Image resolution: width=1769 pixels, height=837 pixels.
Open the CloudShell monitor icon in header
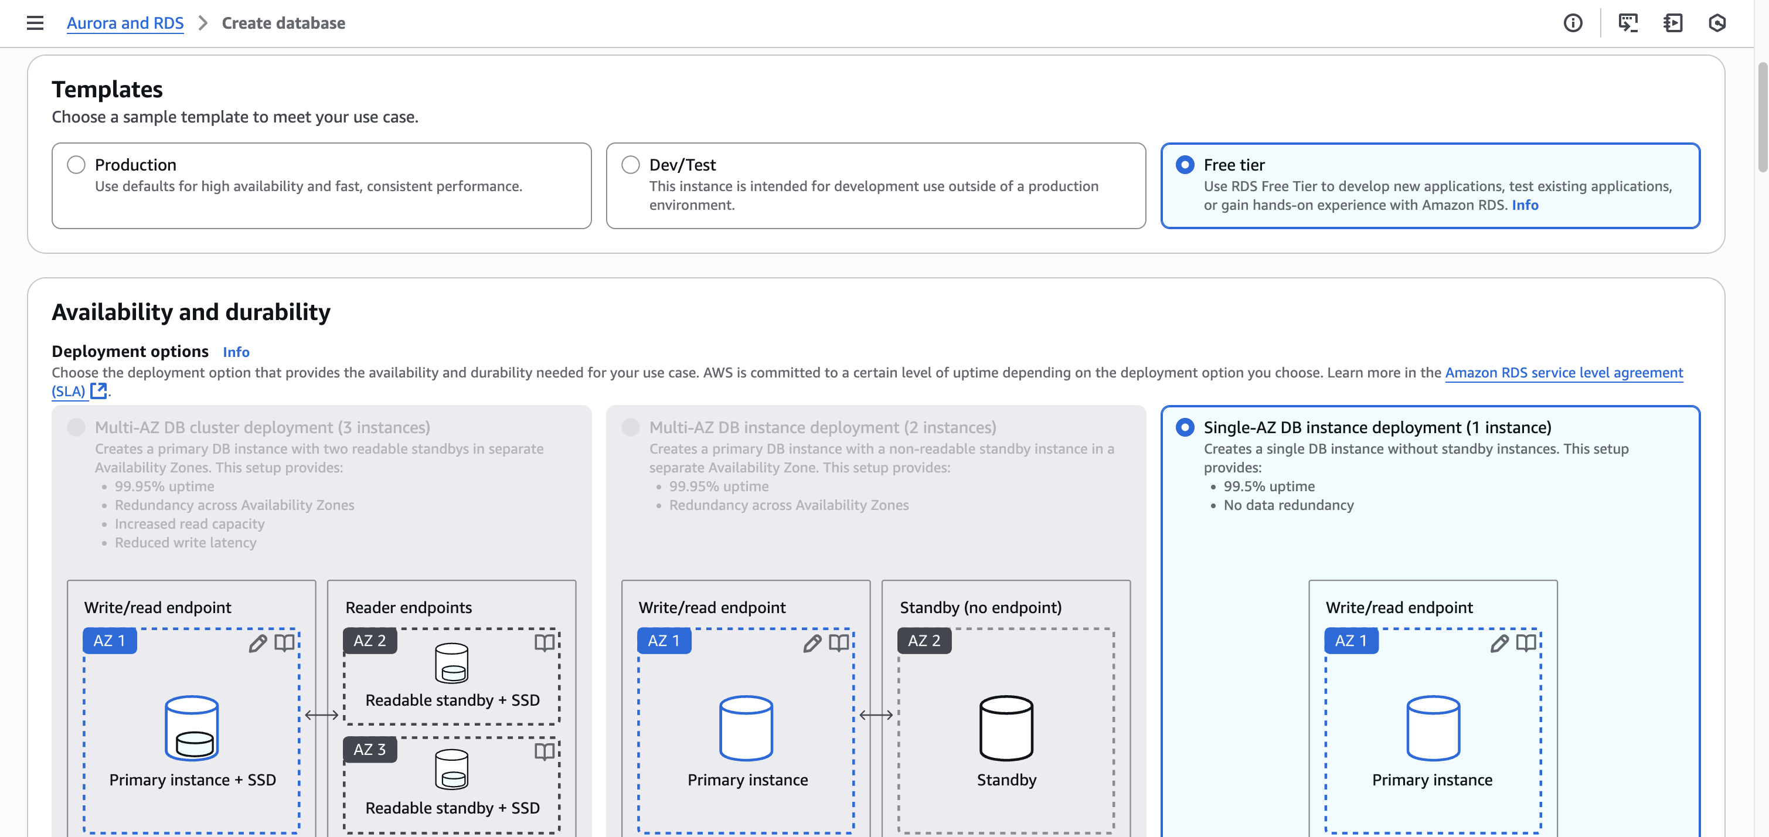(x=1628, y=23)
